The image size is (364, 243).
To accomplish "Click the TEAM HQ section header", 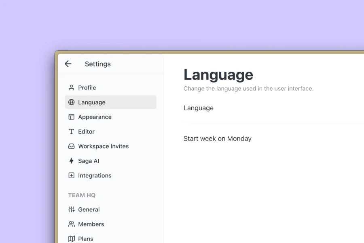I will point(82,195).
